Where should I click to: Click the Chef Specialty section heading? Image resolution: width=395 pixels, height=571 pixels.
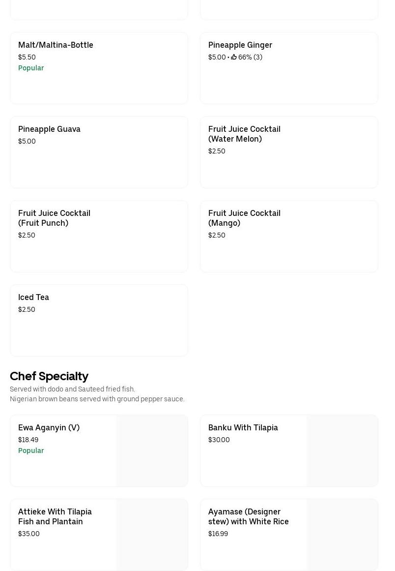tap(49, 376)
